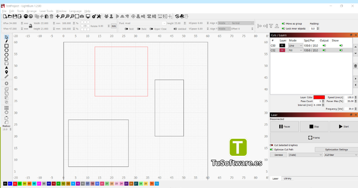Toggle Output for layer C00

324,46
